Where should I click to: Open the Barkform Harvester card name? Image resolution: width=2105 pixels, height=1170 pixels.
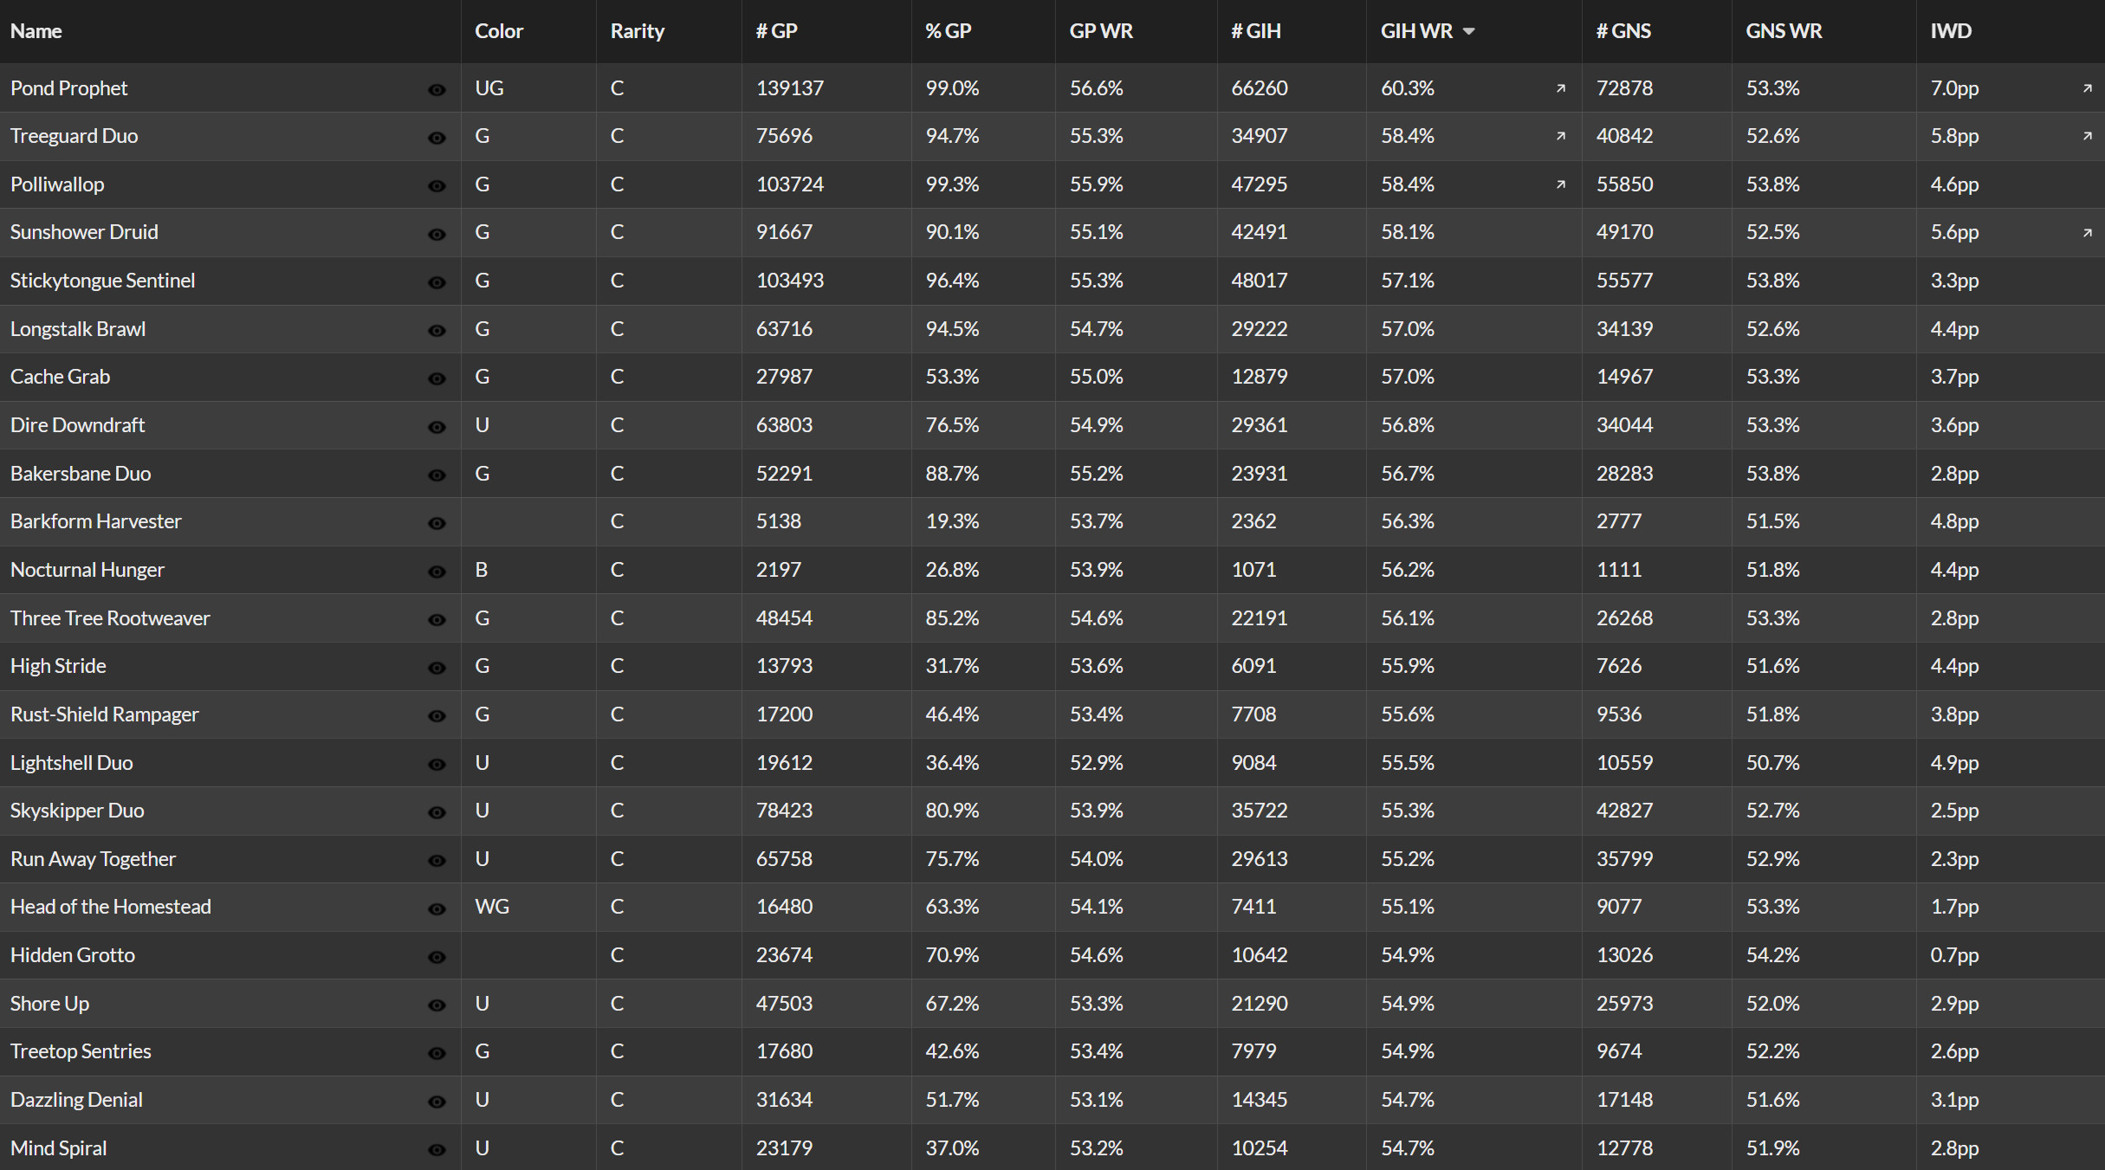click(x=95, y=521)
